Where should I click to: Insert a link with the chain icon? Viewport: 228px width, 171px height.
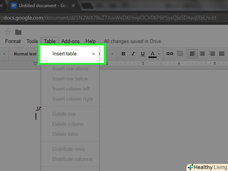[170, 54]
